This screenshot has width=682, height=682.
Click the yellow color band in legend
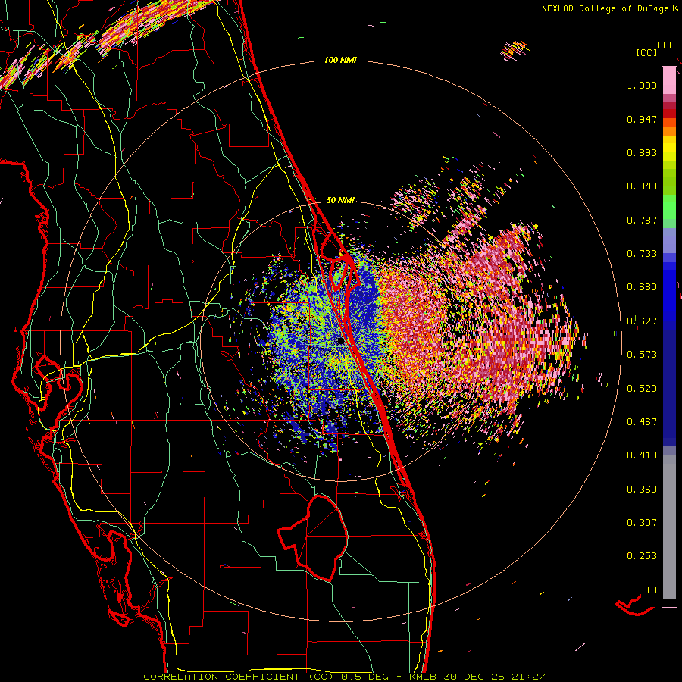(x=669, y=149)
